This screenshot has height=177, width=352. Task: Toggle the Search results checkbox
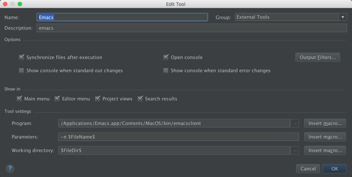[x=140, y=99]
